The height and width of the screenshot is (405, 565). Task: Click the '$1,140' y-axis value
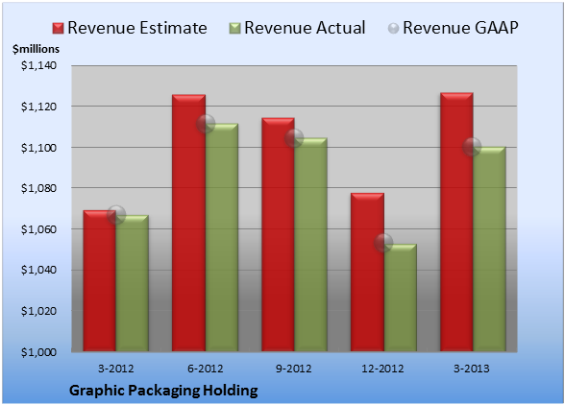[38, 65]
